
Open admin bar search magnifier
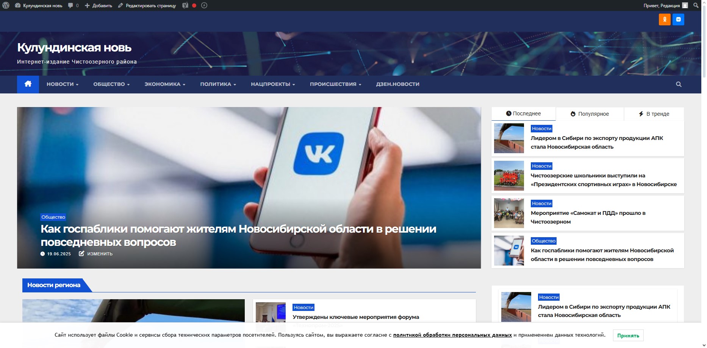[696, 5]
